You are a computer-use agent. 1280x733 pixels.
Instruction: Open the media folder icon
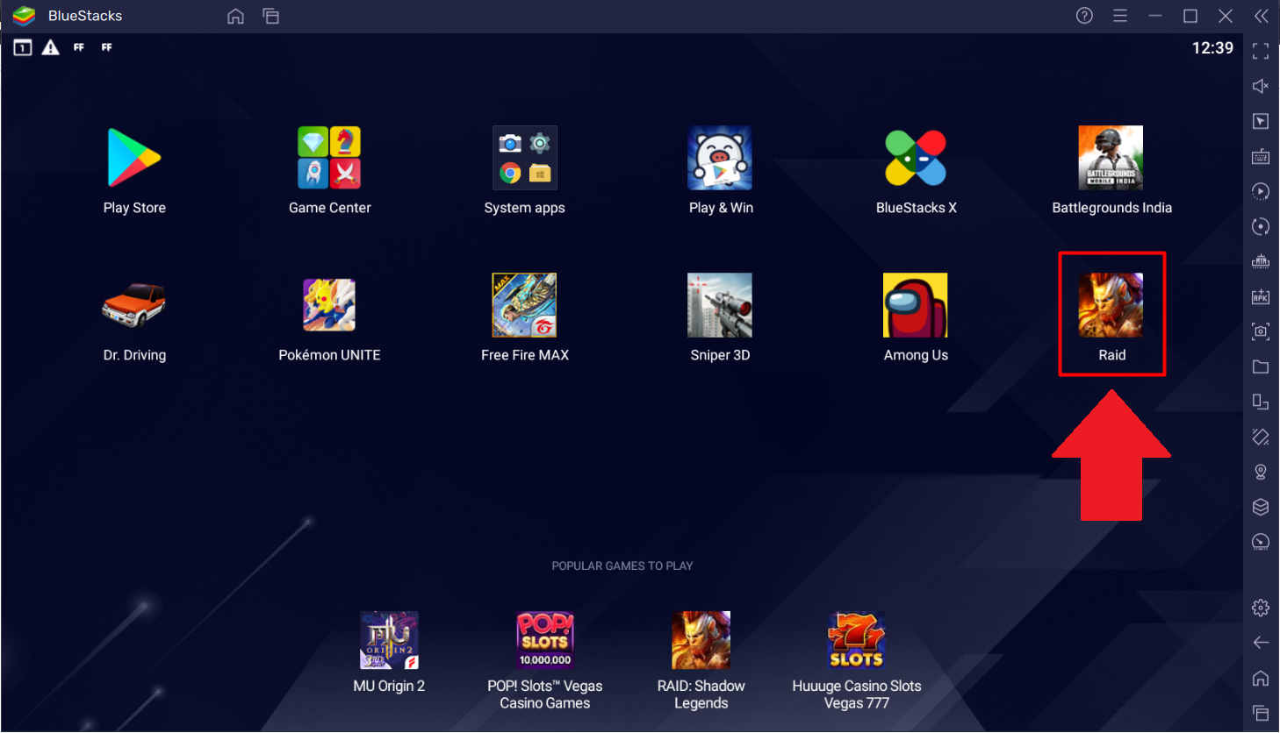1261,366
